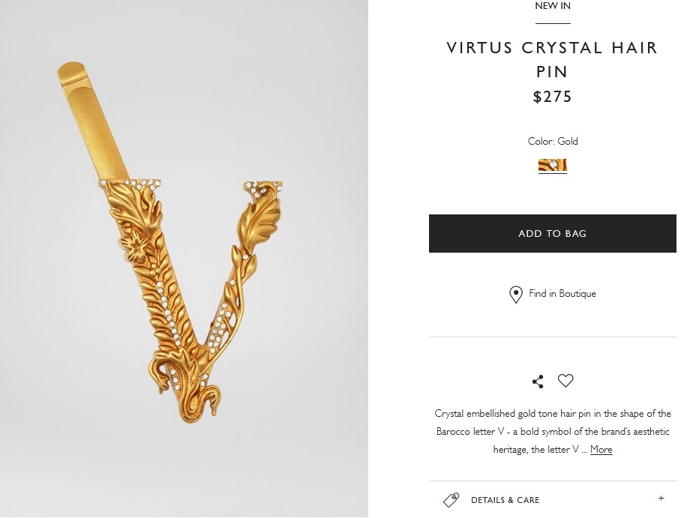Open Find in Boutique link
Viewport: 690px width, 518px height.
click(x=562, y=294)
